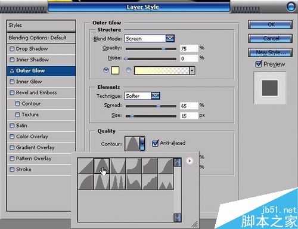Select the Cove-Deep contour preset
This screenshot has height=229, width=298.
coord(134,166)
